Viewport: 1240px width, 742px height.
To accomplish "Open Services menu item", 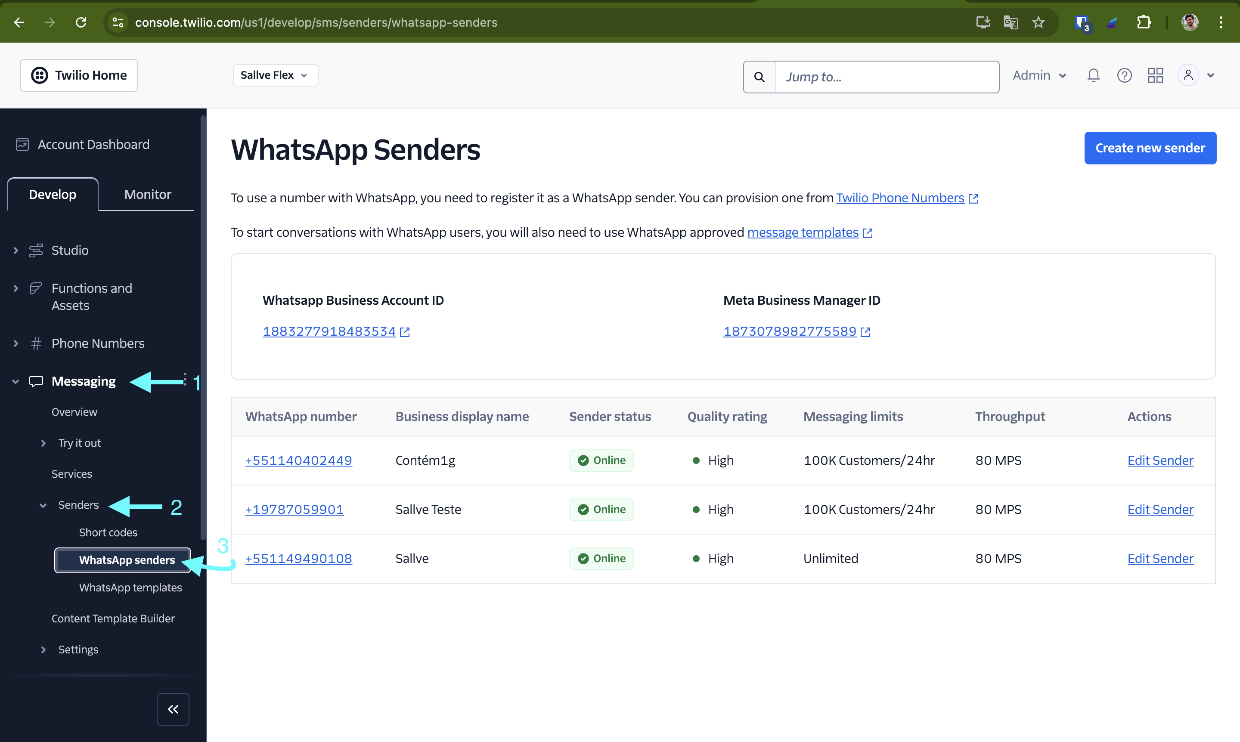I will [x=71, y=474].
